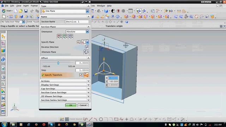This screenshot has width=226, height=127.
Task: Open the Window menu
Action: [101, 6]
